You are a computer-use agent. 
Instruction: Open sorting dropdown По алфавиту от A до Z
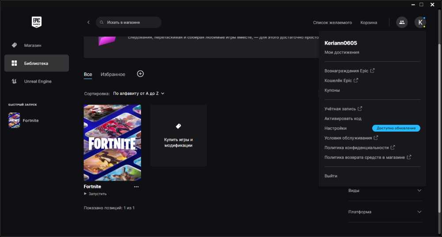point(138,94)
